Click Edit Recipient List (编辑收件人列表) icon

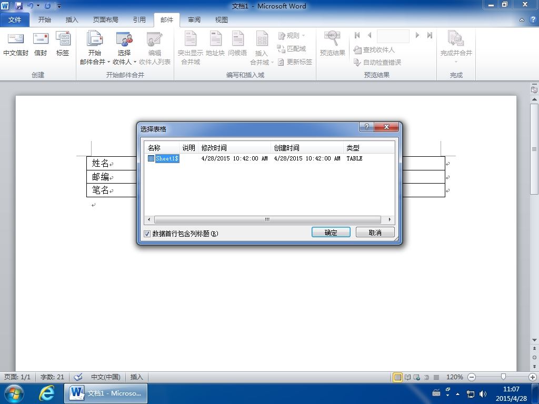155,48
